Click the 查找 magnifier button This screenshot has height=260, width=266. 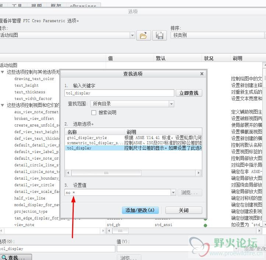click(x=15, y=257)
